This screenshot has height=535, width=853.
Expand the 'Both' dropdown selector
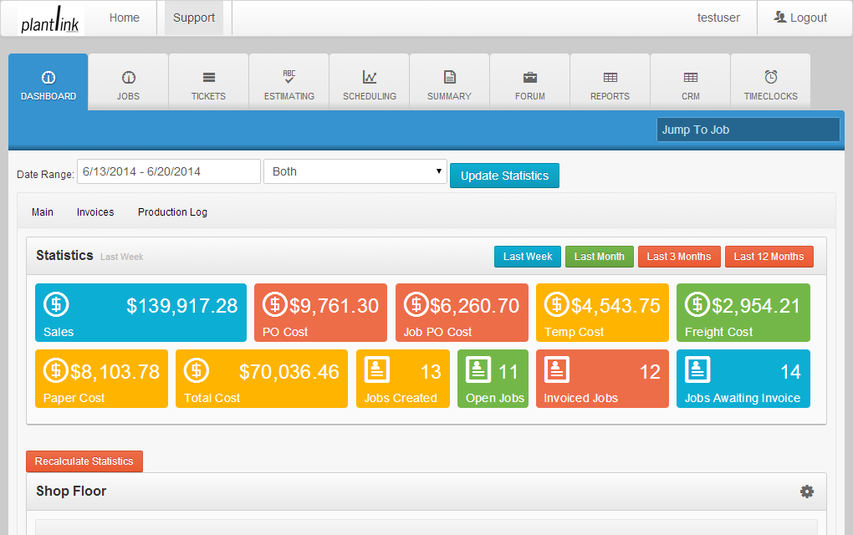pos(355,171)
